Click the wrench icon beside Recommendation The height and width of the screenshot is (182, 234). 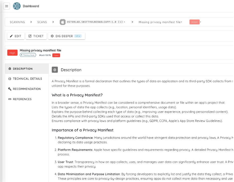click(10, 89)
